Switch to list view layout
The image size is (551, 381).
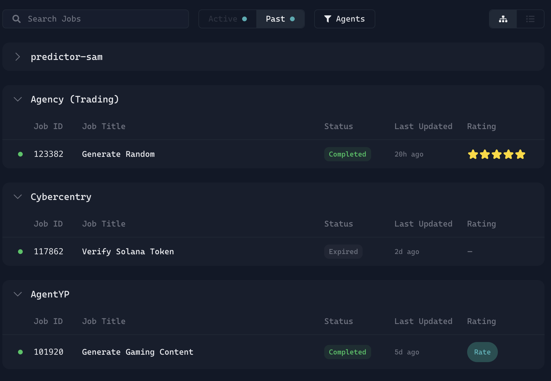coord(530,19)
